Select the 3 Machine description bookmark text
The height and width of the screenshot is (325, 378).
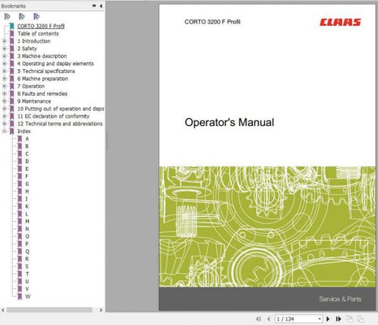[42, 56]
